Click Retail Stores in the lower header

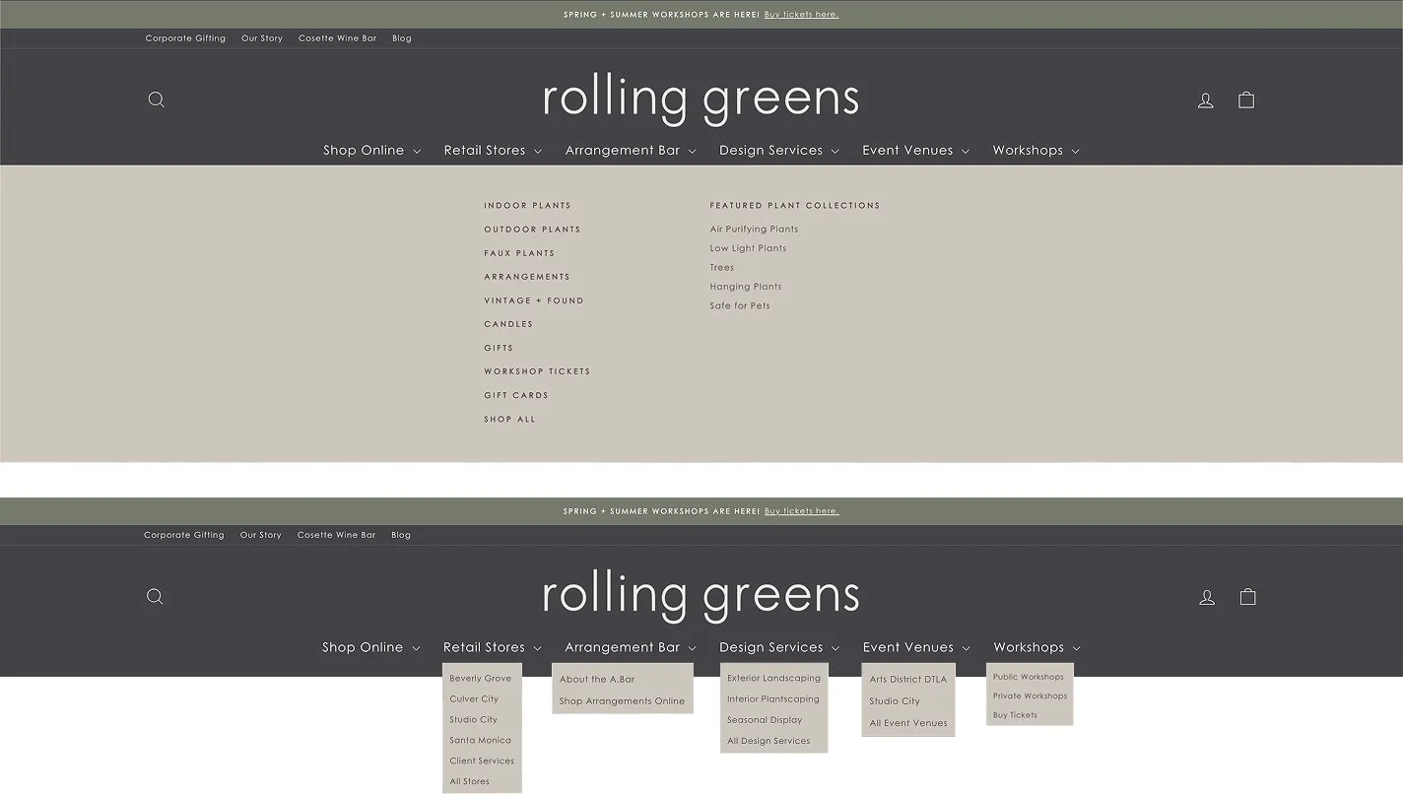coord(493,647)
